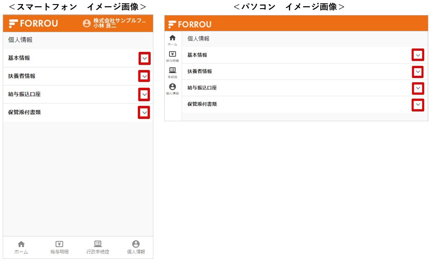The image size is (432, 262).
Task: Select the 扶養者情報 row text in PC view
Action: pos(200,71)
